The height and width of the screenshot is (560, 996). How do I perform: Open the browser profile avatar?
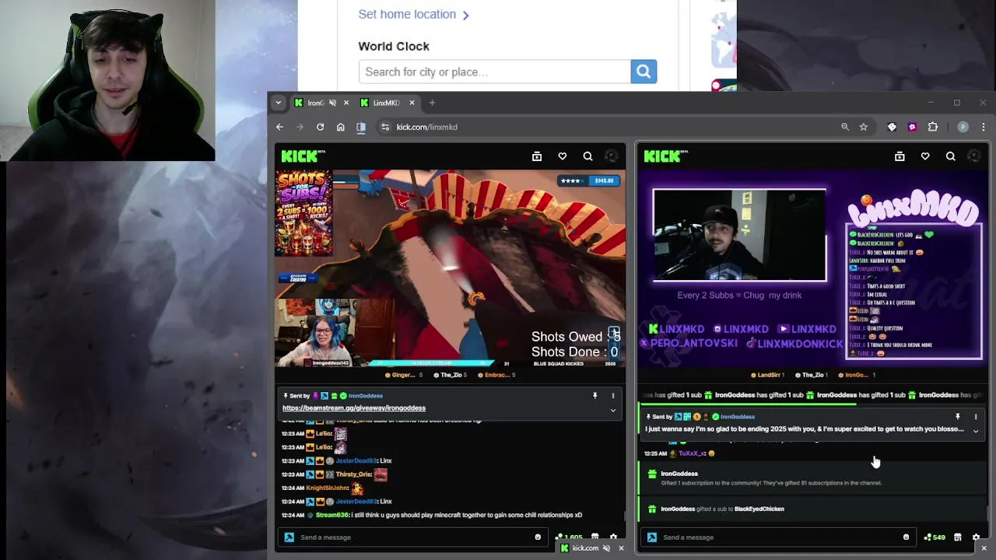(963, 127)
